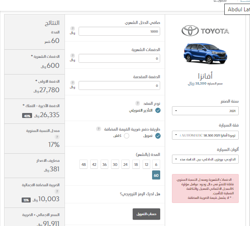Open the manufacturing year 2021 dropdown

pos(205,111)
